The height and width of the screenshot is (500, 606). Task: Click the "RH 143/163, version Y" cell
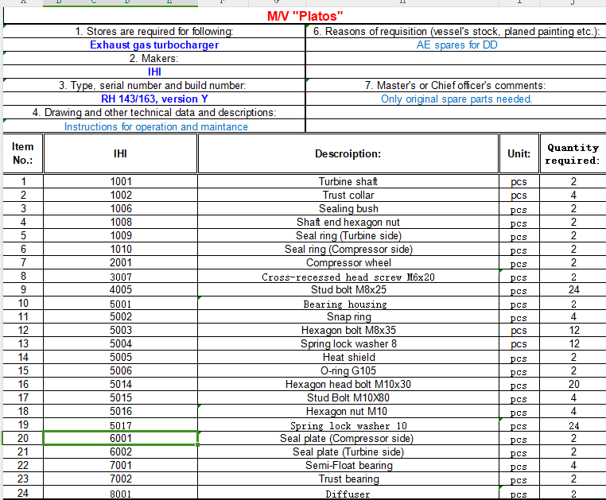point(154,99)
